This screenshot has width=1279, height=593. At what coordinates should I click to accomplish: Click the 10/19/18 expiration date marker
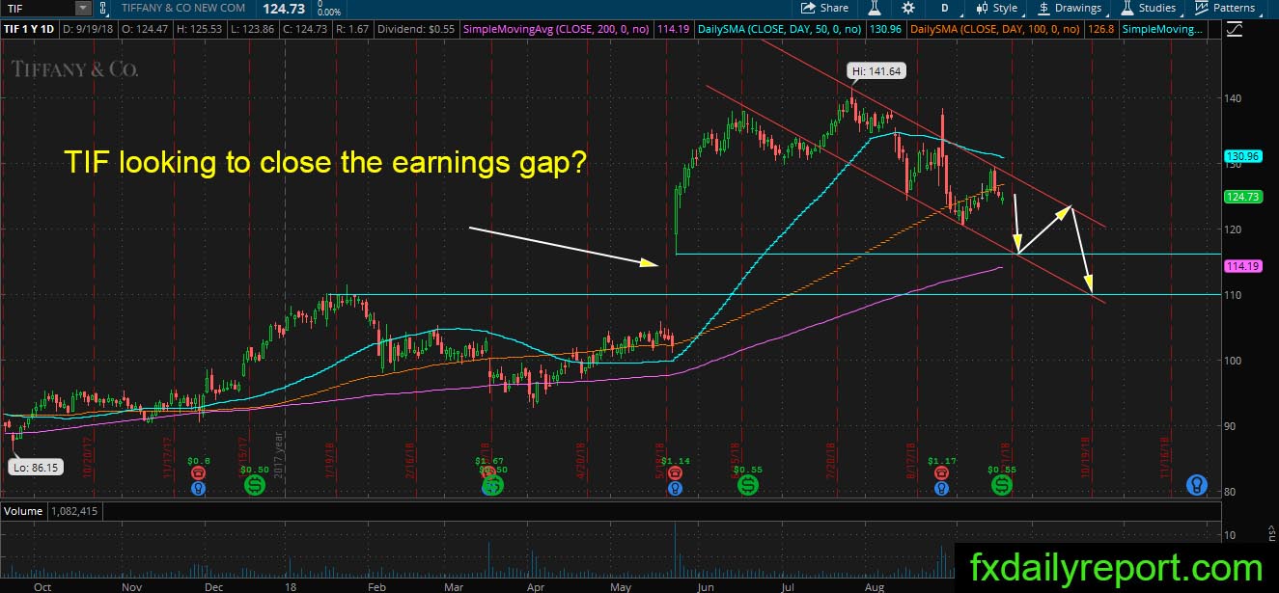[1087, 455]
